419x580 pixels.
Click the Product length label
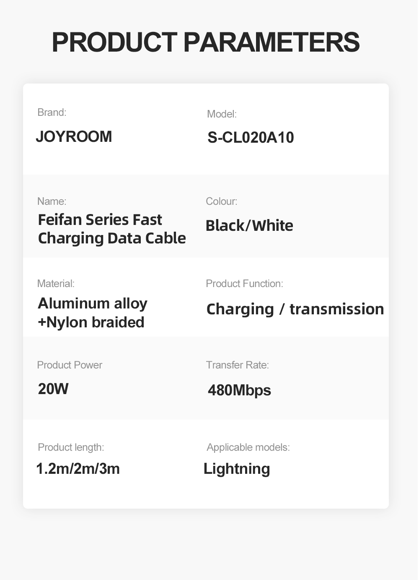tap(71, 447)
